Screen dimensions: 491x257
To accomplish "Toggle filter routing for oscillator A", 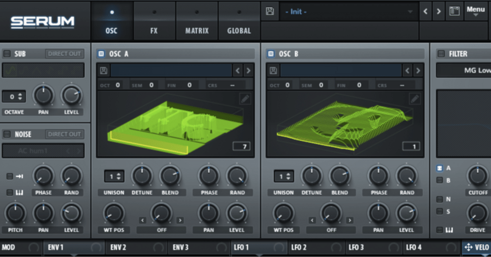I will [439, 168].
